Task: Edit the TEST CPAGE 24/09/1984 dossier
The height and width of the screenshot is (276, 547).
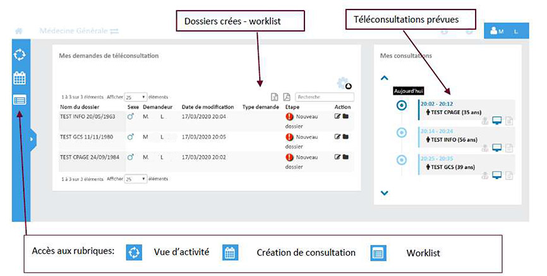Action: tap(337, 157)
